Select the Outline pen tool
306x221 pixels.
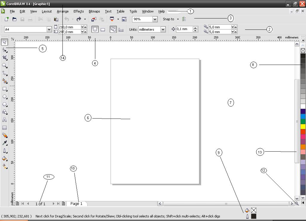4,151
